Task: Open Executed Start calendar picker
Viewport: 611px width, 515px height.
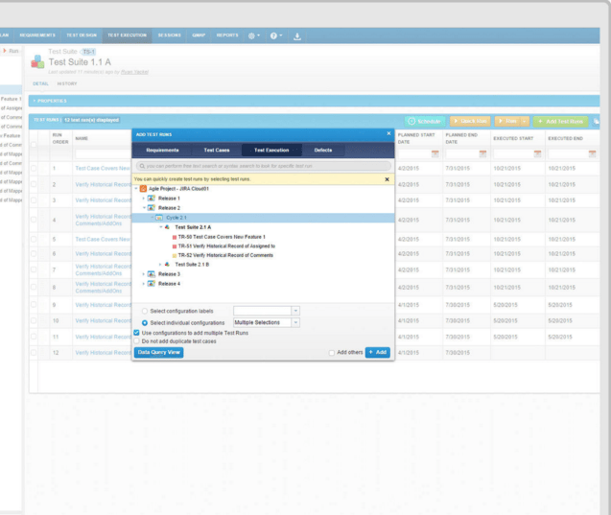Action: coord(537,153)
